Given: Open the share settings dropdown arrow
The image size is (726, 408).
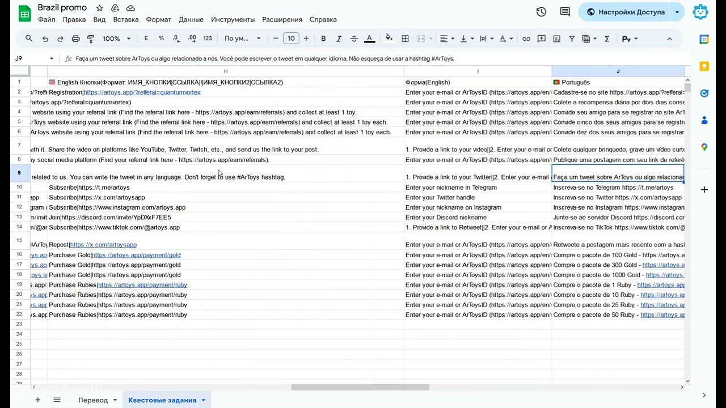Looking at the screenshot, I should [677, 12].
